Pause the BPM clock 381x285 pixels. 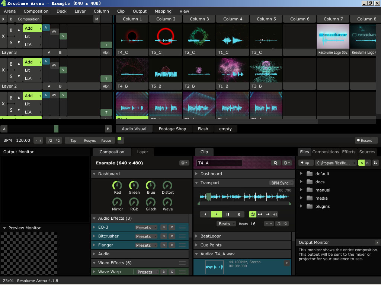[106, 141]
